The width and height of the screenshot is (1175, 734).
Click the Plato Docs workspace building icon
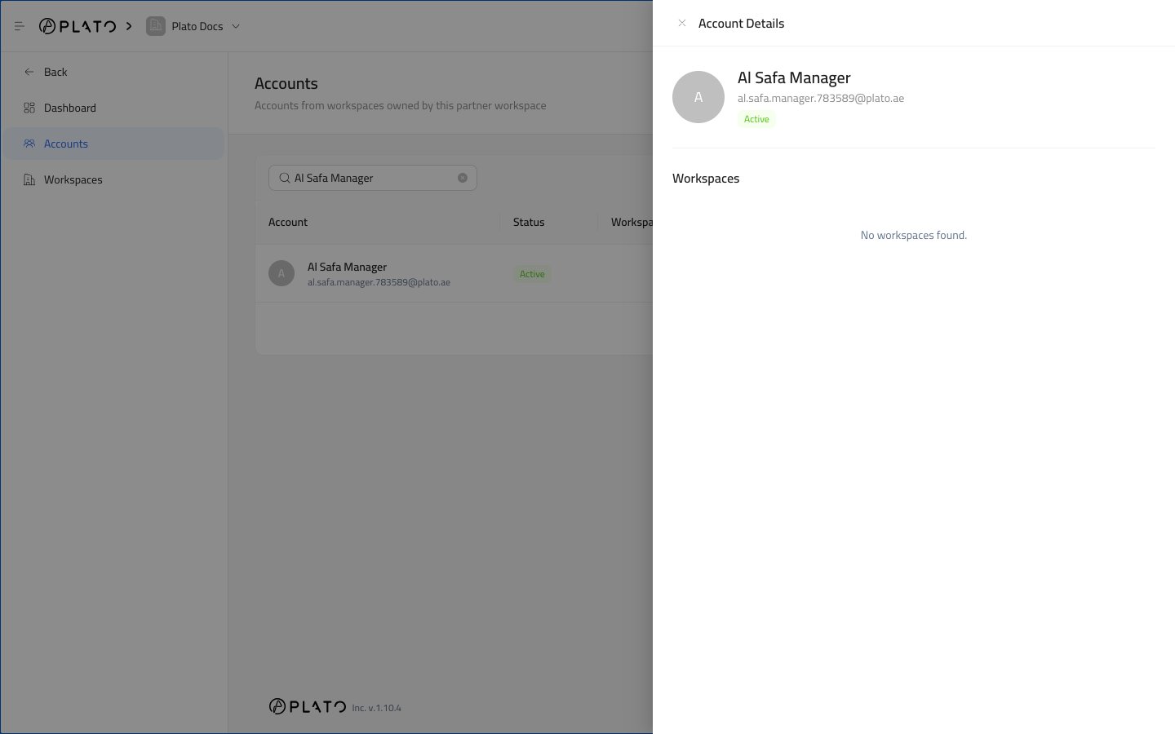pos(155,26)
